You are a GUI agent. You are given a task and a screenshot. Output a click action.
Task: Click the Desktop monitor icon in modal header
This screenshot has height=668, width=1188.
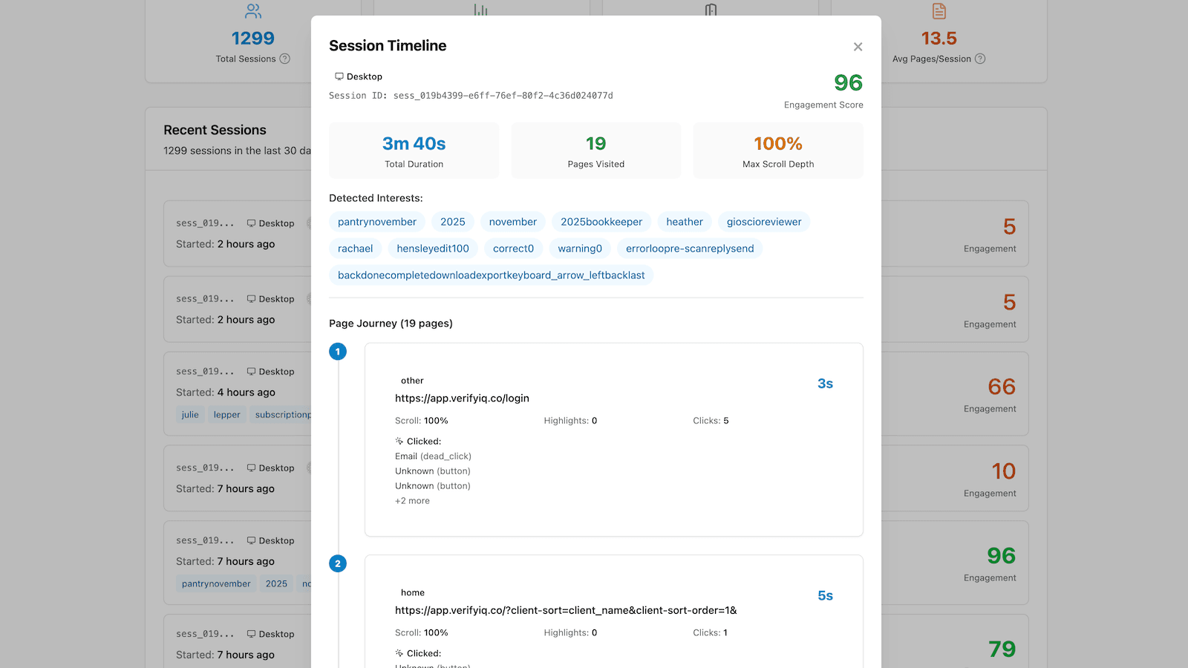point(338,76)
